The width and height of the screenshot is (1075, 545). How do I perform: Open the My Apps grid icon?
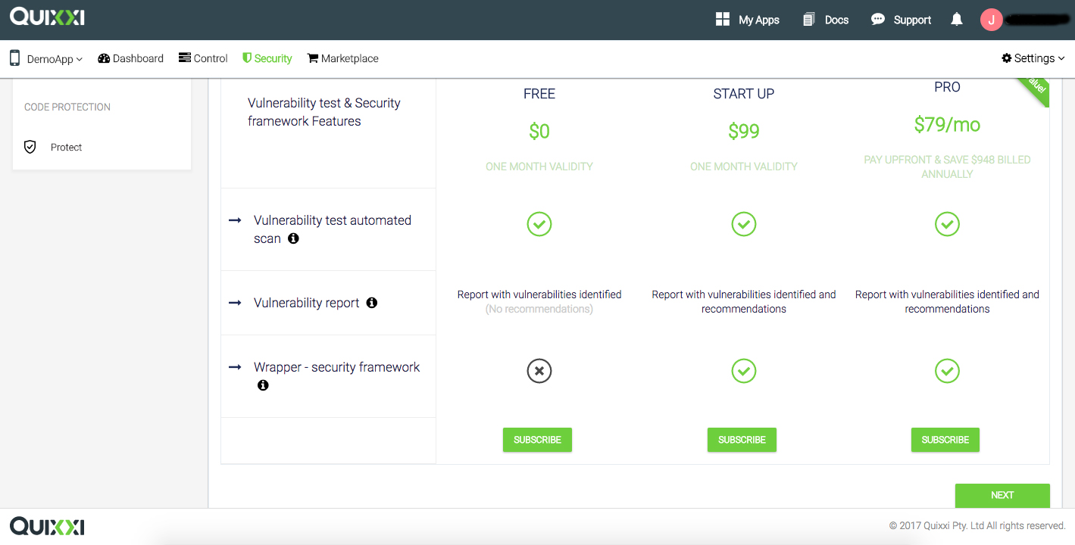(x=722, y=19)
